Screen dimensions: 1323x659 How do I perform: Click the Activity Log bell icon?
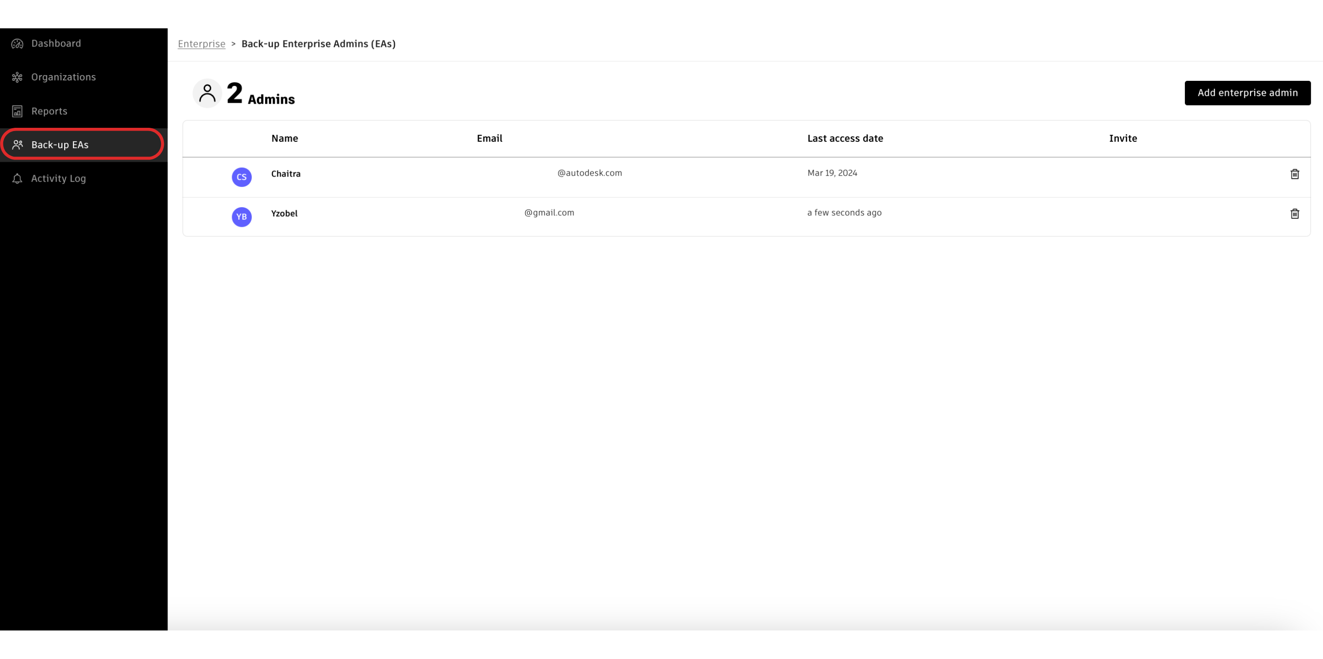click(x=18, y=178)
